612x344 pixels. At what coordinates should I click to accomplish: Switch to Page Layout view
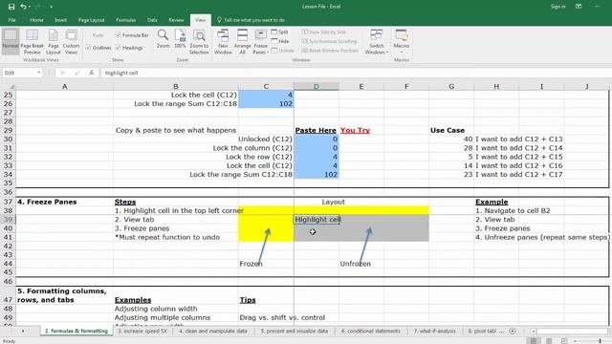pos(54,41)
